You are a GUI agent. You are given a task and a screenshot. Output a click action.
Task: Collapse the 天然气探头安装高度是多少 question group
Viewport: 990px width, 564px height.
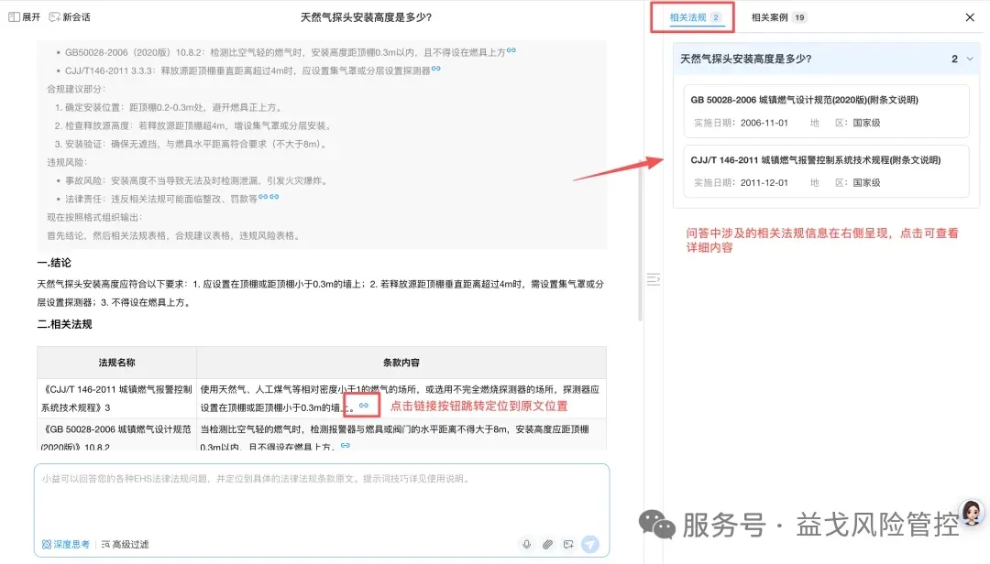pyautogui.click(x=970, y=59)
